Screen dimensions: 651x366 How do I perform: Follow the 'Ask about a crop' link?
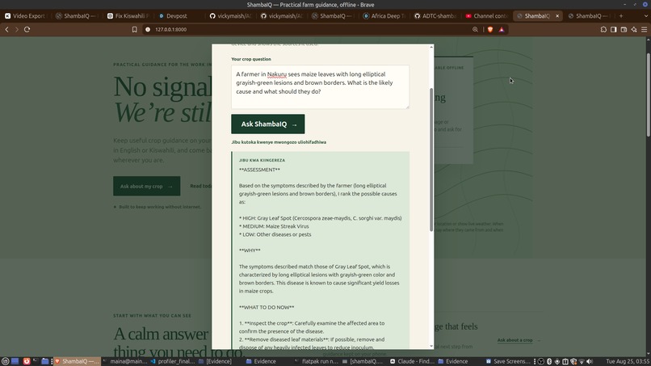click(514, 340)
